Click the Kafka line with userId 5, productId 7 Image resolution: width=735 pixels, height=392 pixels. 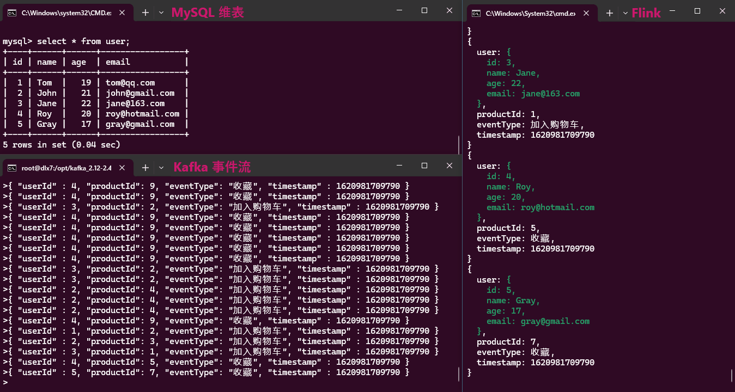click(206, 372)
